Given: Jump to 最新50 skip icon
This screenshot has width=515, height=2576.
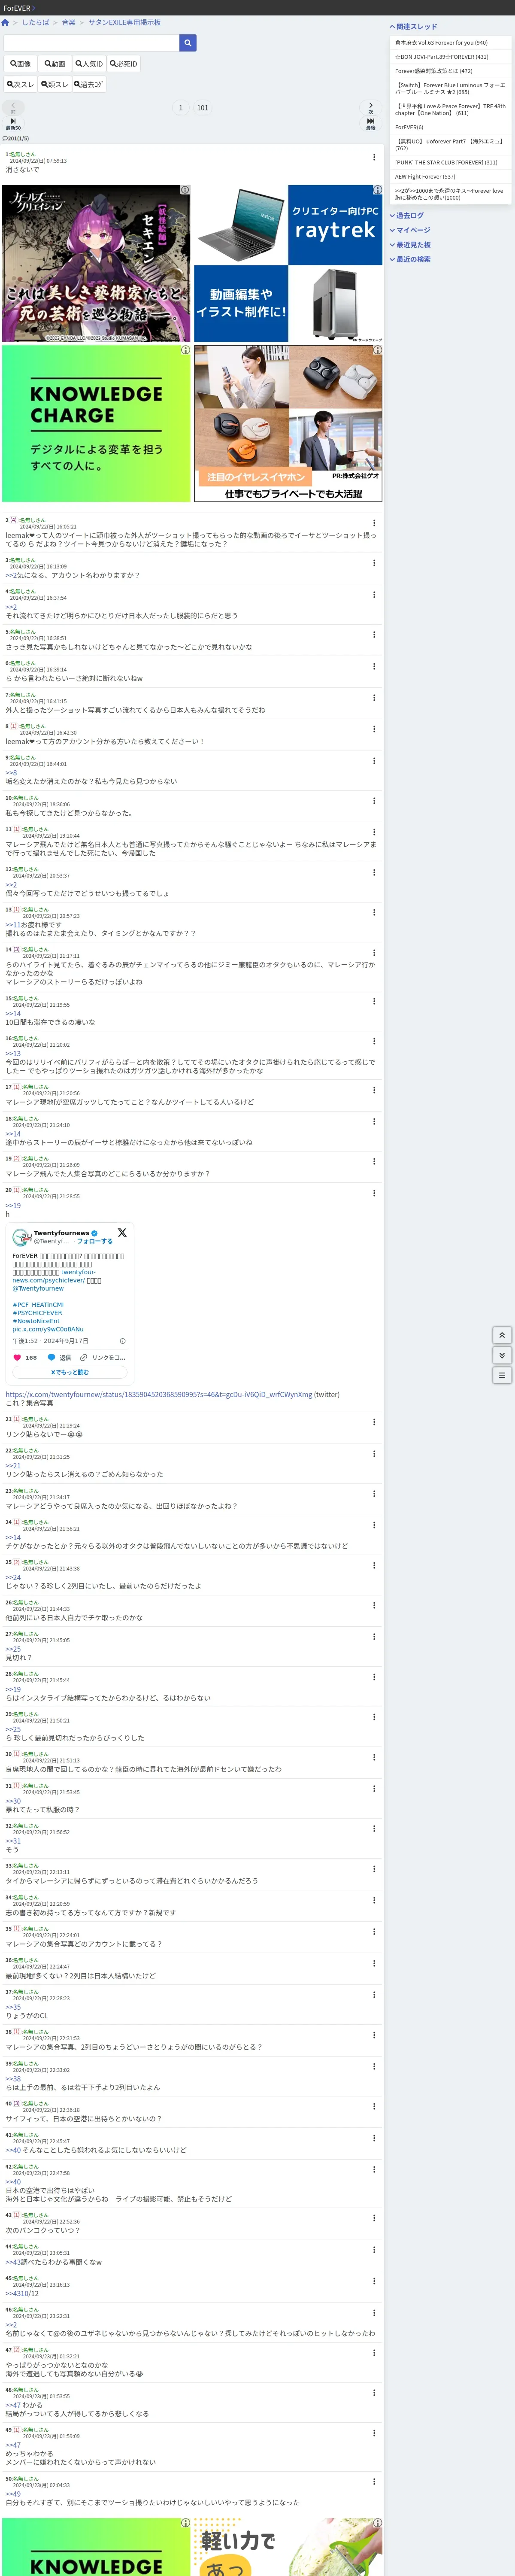Looking at the screenshot, I should (13, 123).
